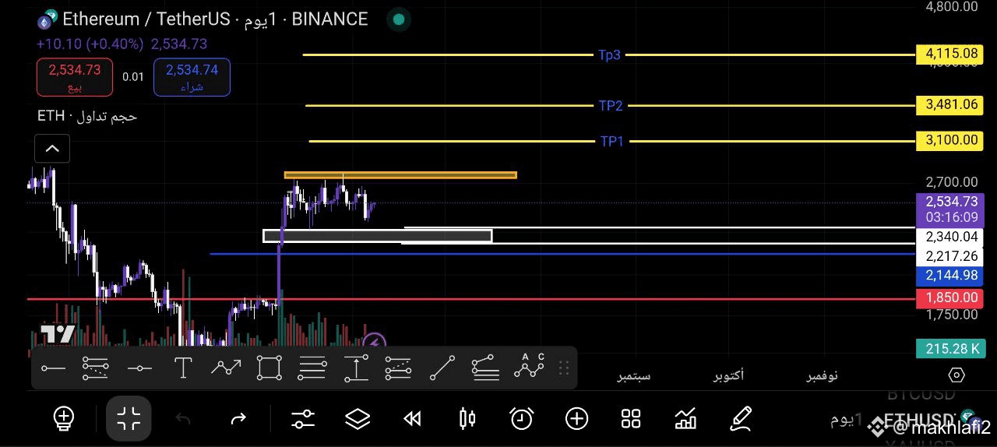Select the orange resistance rectangle on chart

coord(400,175)
